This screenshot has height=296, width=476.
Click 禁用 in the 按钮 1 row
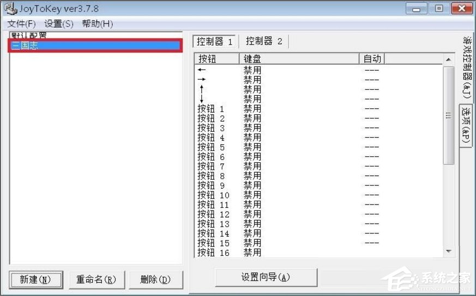tap(252, 108)
